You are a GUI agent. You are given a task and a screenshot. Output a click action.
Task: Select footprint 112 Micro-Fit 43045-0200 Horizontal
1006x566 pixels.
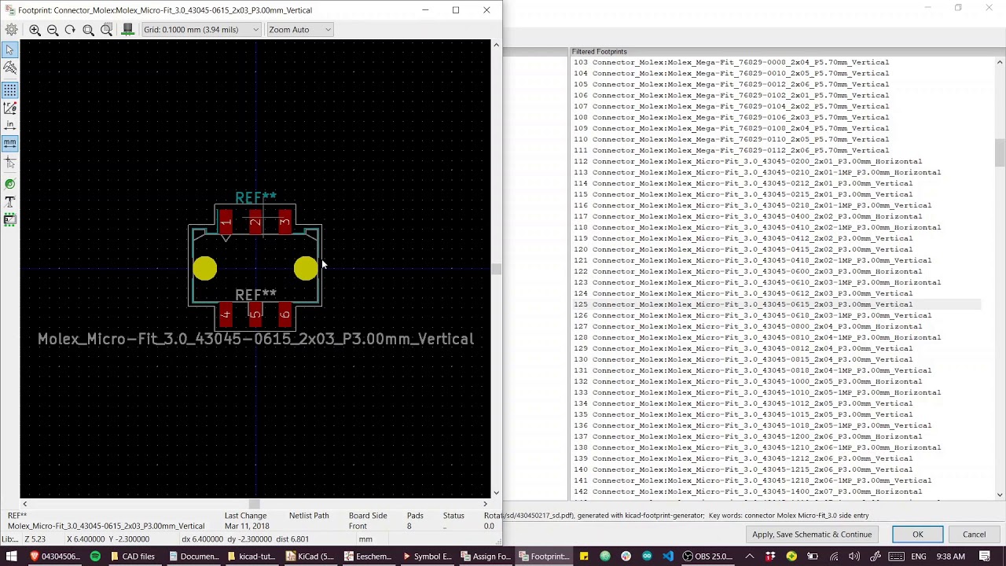click(x=776, y=161)
